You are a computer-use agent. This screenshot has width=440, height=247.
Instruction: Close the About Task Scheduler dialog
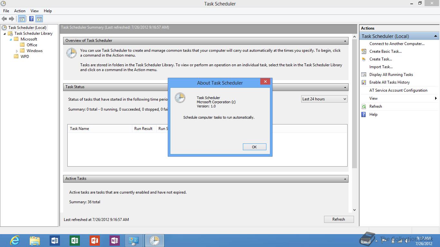[x=265, y=82]
